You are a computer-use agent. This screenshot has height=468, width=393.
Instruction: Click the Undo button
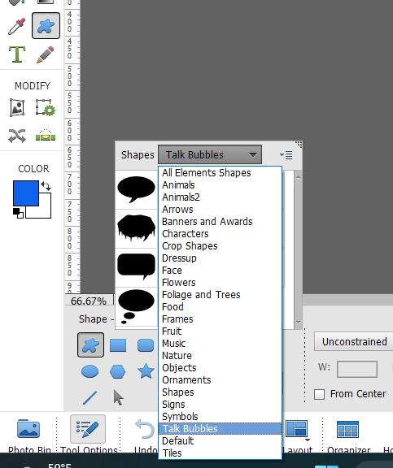pos(146,434)
